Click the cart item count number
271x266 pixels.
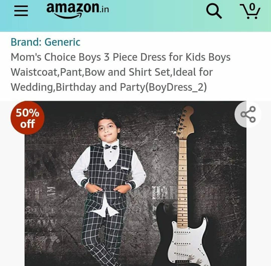click(x=252, y=7)
